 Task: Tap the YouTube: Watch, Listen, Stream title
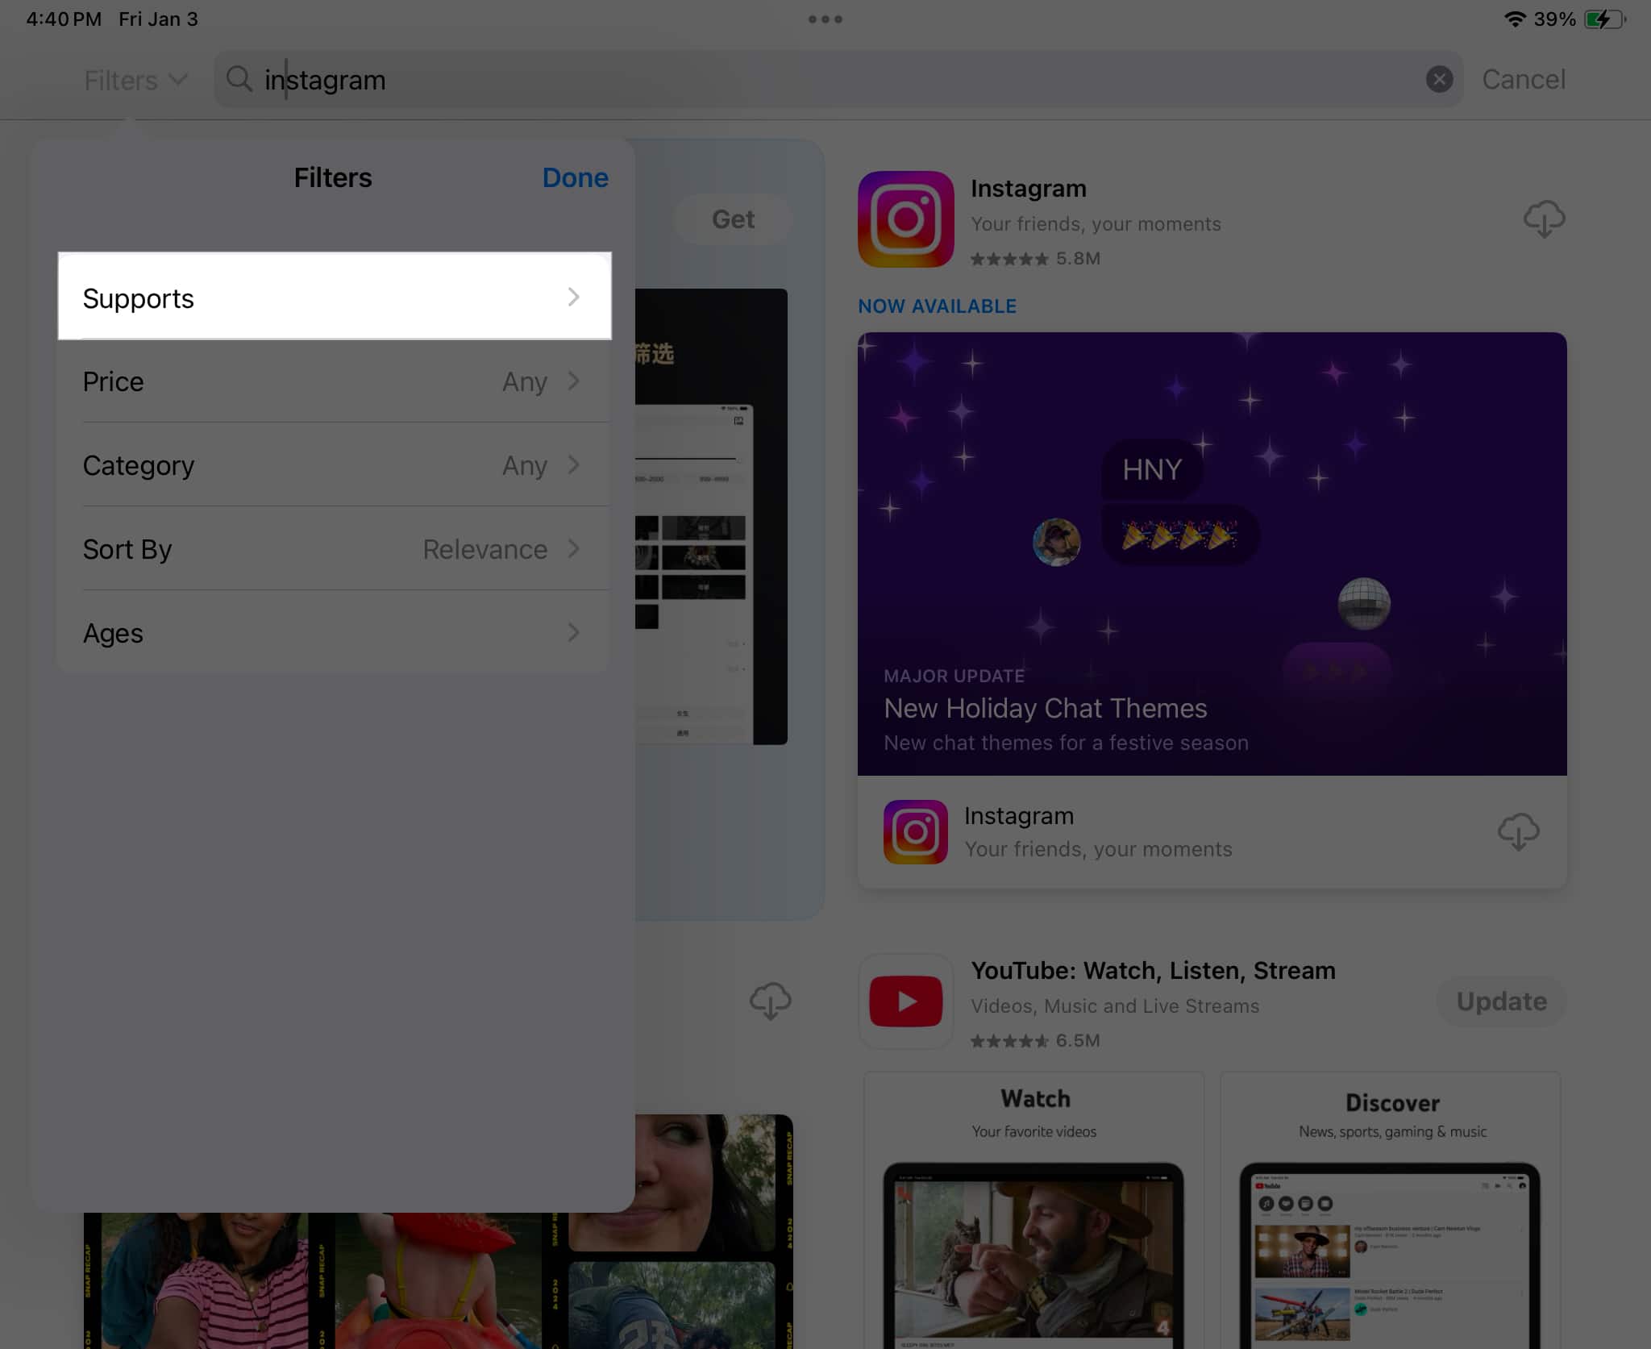pos(1153,970)
